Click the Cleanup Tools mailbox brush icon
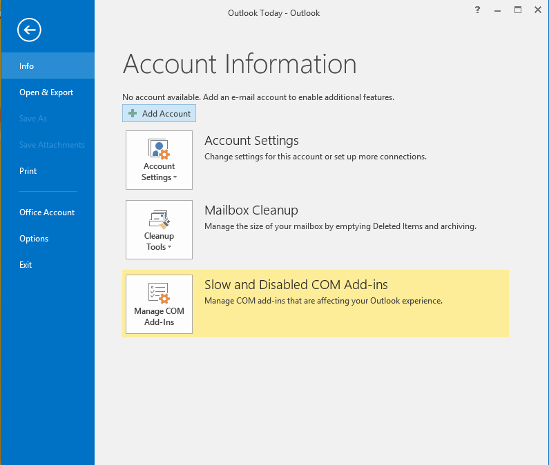 [159, 219]
